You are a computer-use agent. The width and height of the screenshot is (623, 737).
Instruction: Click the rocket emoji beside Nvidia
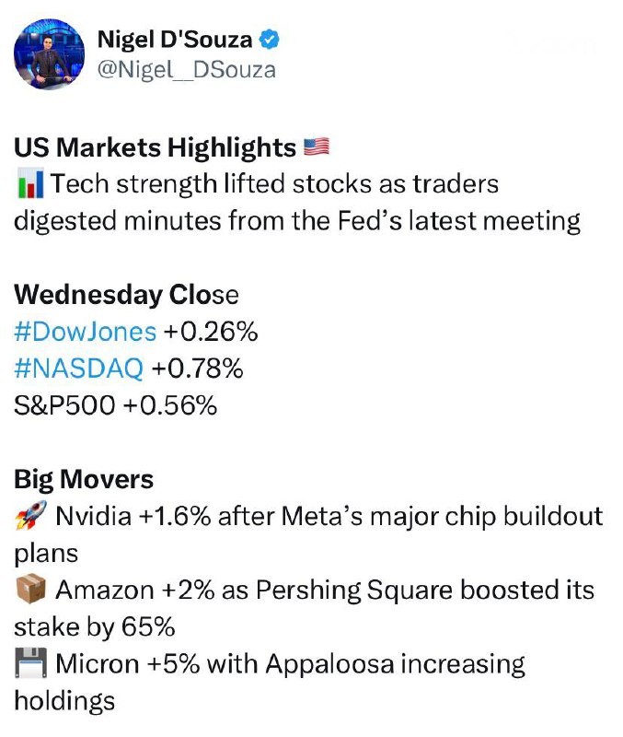click(x=29, y=516)
